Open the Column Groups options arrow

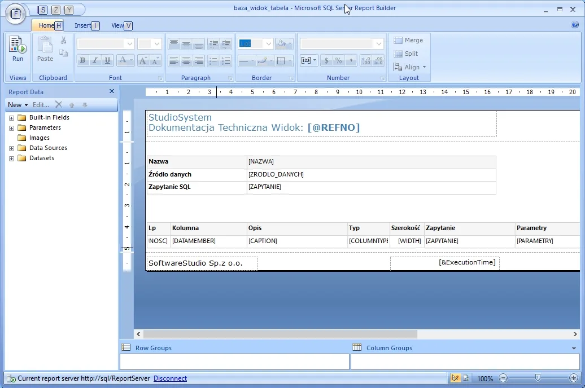(x=574, y=348)
